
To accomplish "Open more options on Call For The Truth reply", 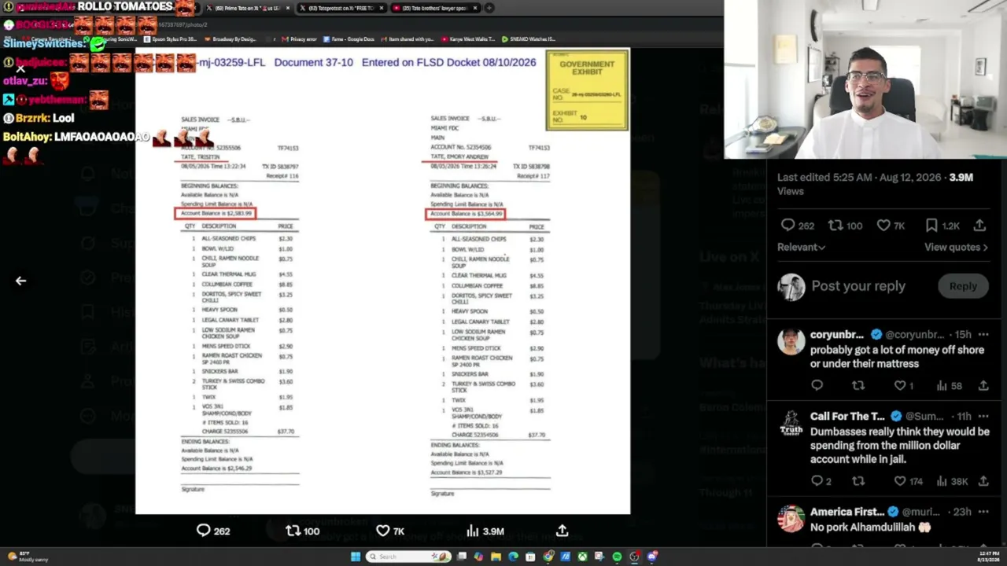I will [x=983, y=417].
